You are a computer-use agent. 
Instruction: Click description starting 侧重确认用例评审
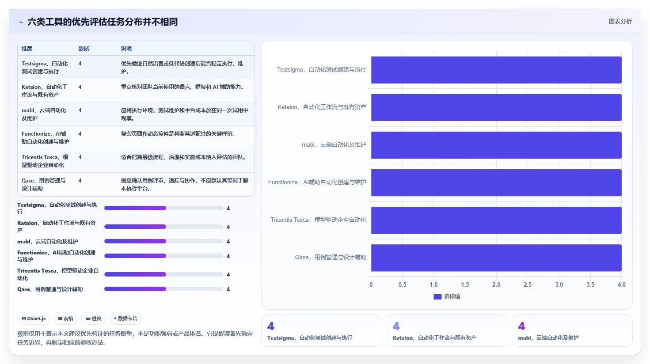tap(185, 184)
